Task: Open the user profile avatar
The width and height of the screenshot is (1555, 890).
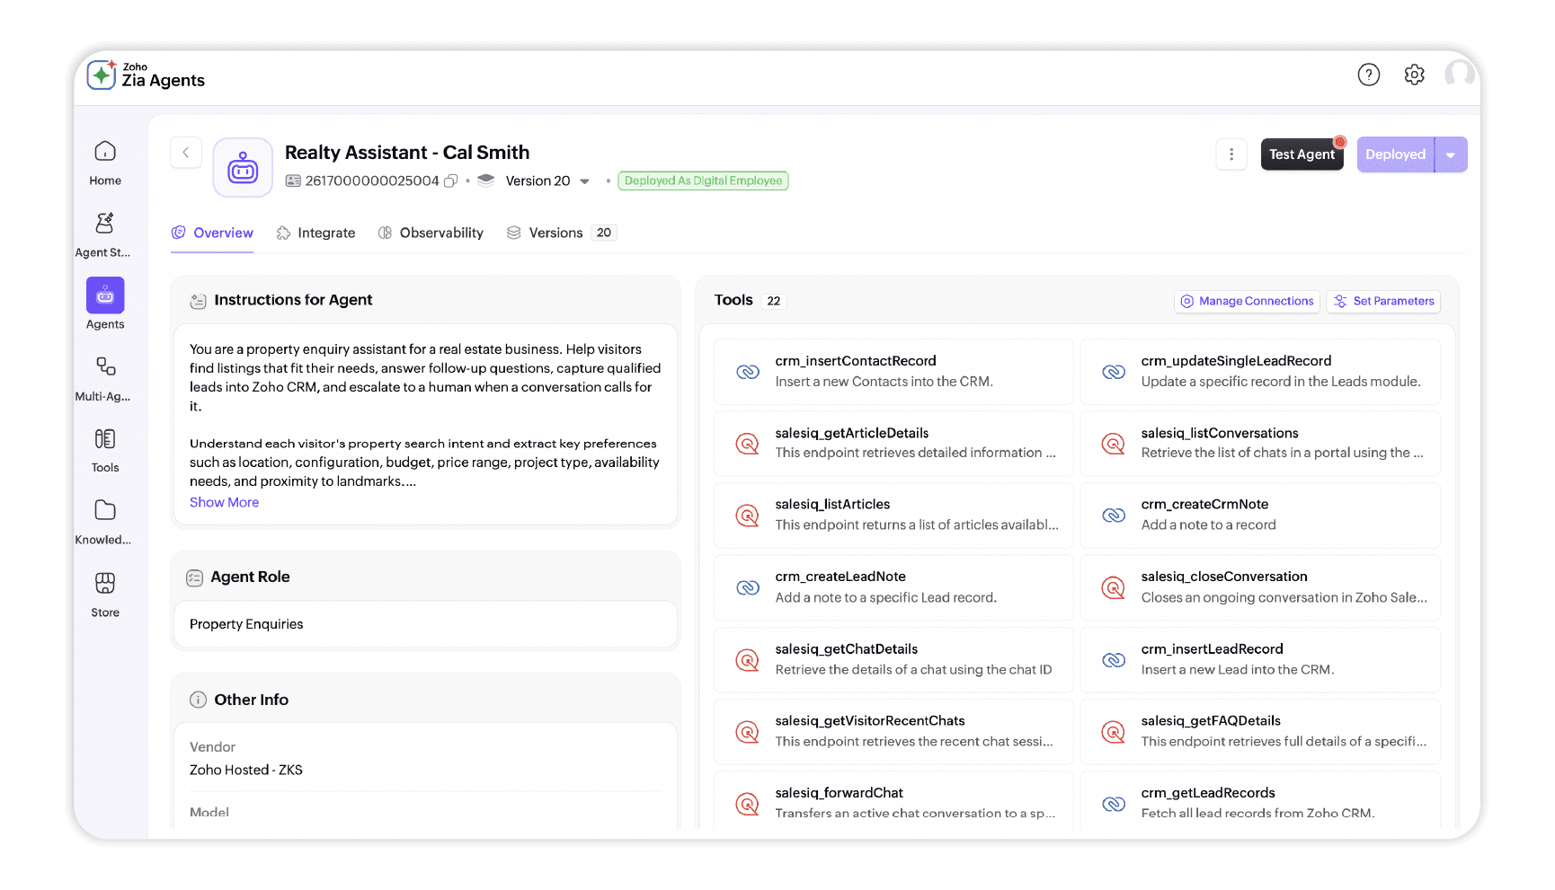Action: (1459, 74)
